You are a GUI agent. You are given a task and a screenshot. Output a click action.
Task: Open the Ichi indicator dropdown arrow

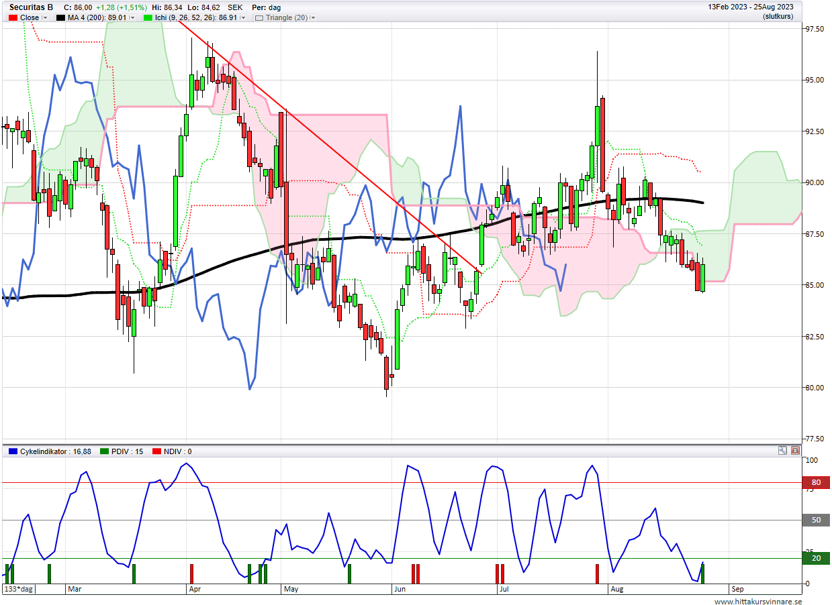pyautogui.click(x=243, y=17)
